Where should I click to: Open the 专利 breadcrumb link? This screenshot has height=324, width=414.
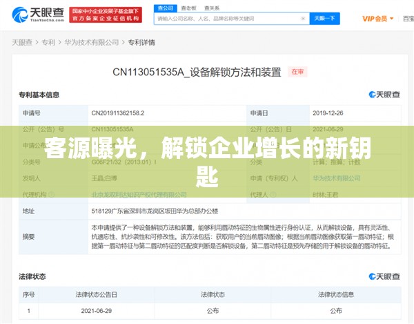click(48, 42)
